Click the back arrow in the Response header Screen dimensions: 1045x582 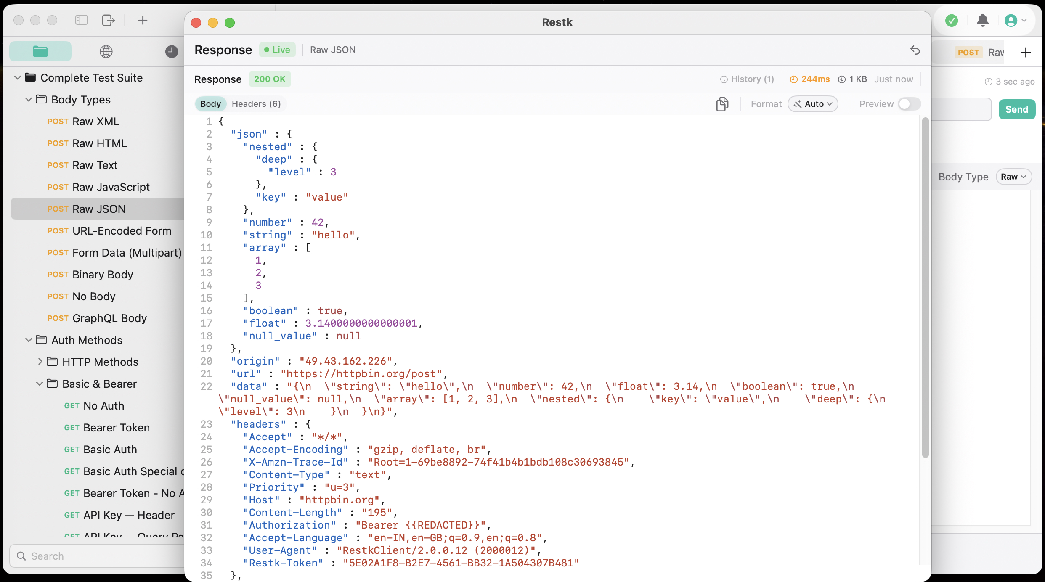(915, 50)
